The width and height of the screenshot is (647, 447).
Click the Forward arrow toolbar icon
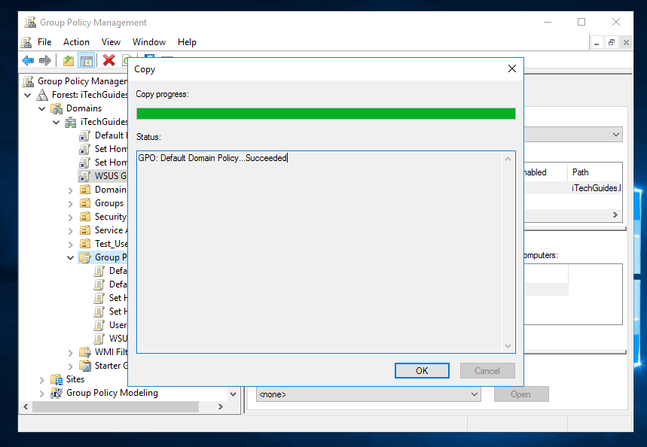coord(45,61)
